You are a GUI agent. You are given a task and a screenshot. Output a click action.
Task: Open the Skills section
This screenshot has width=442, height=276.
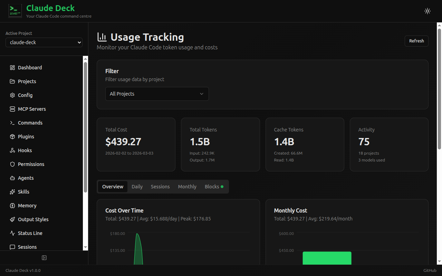[x=23, y=191]
